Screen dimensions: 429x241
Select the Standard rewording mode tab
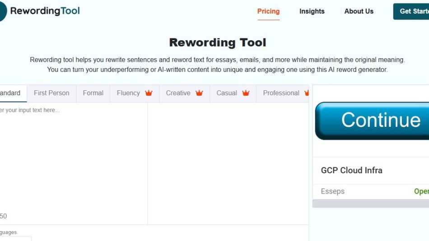tap(13, 93)
